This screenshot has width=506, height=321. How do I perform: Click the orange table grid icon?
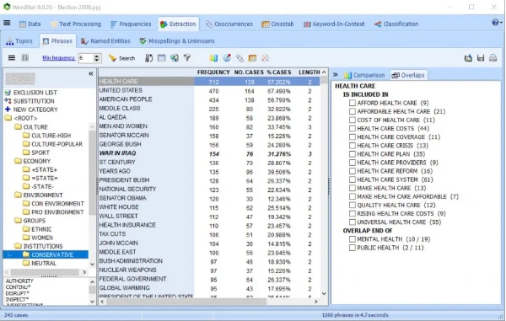coord(252,58)
